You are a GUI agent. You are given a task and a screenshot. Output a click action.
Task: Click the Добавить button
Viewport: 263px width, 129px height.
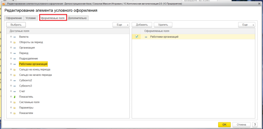point(142,25)
